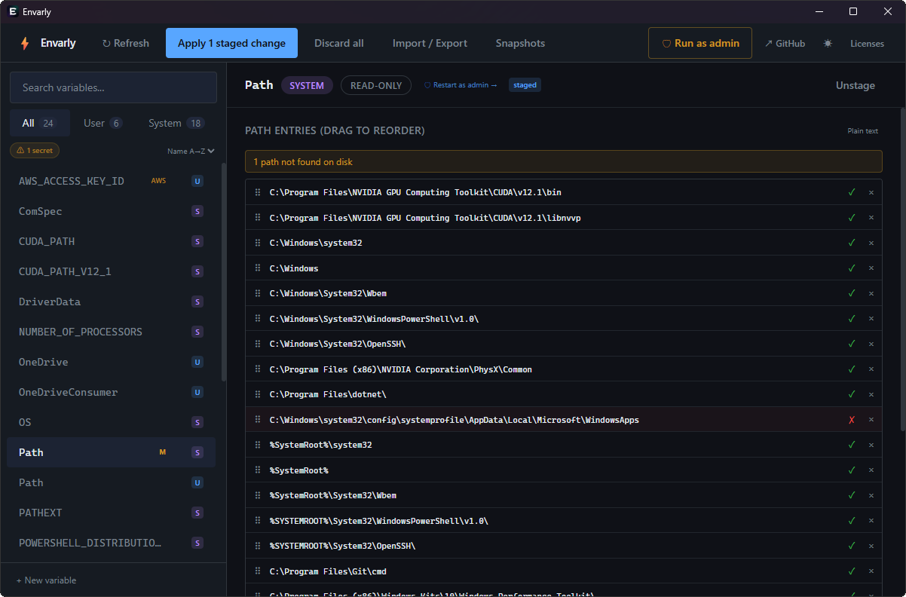Select the ComSpec variable
Viewport: 906px width, 597px height.
[x=112, y=211]
